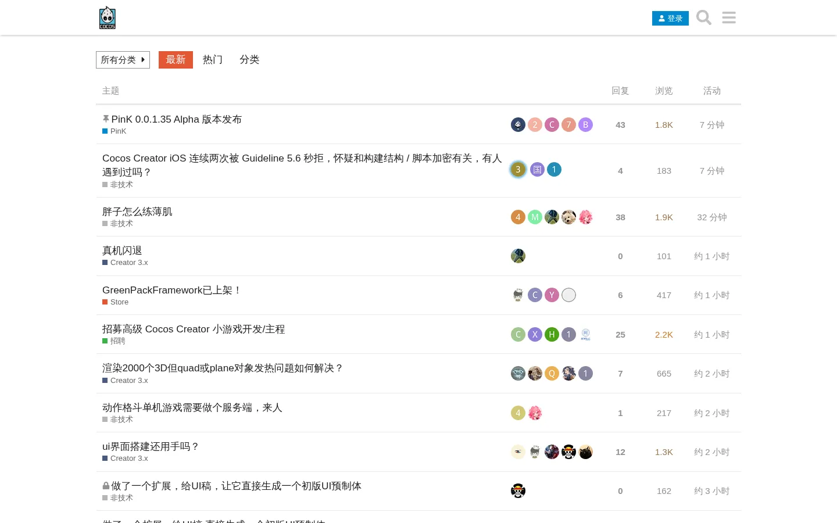Click the yellow '4' avatar in 动作格斗 row

(518, 413)
